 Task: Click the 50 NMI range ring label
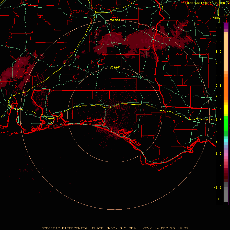pyautogui.click(x=115, y=67)
